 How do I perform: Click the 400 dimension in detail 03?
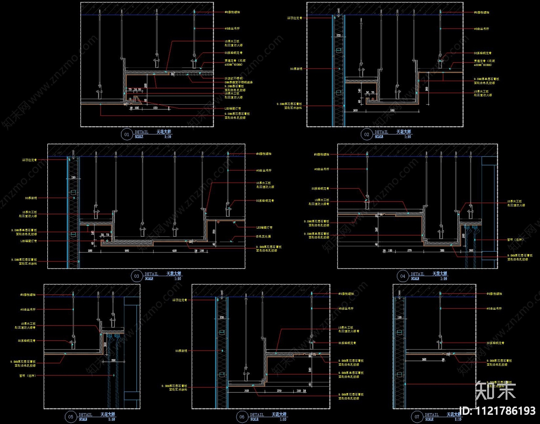174,251
